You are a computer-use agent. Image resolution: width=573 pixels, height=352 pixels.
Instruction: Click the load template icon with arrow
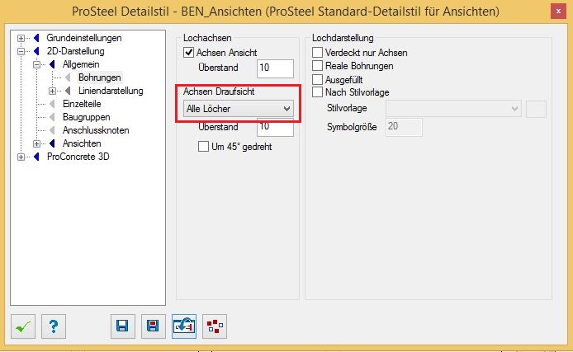click(x=184, y=326)
